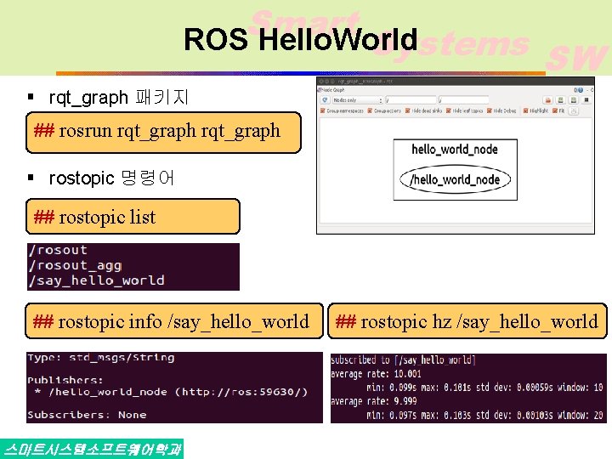Click the 'rostopic info /say_hello_world' command box
The width and height of the screenshot is (612, 459).
pos(174,320)
